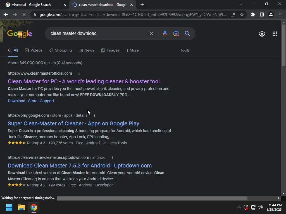
Task: Open the Chrome profile menu
Action: pyautogui.click(x=271, y=14)
